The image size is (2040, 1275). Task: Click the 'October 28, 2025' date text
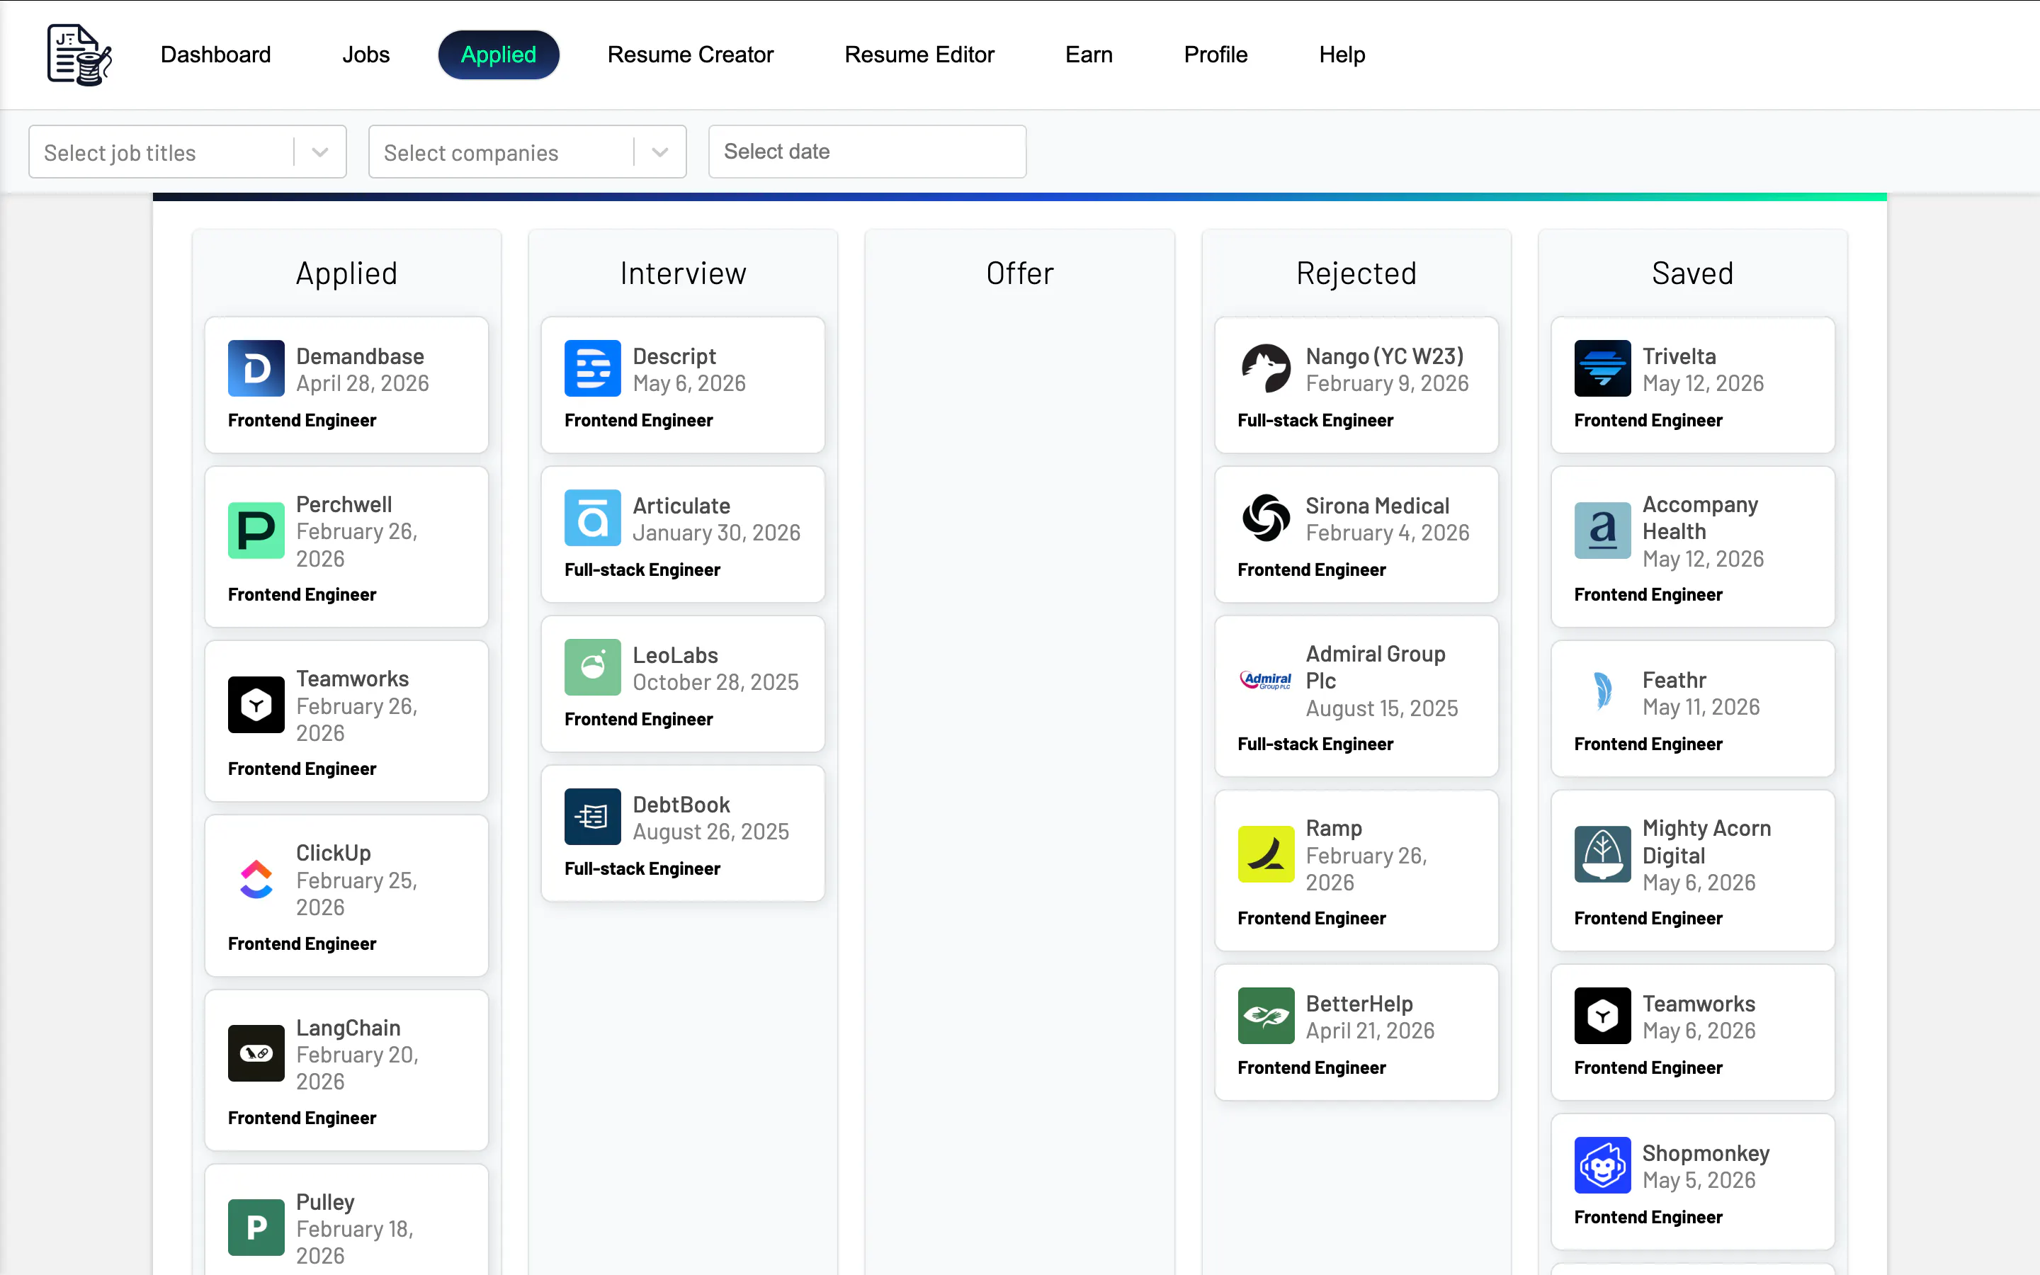pyautogui.click(x=715, y=682)
